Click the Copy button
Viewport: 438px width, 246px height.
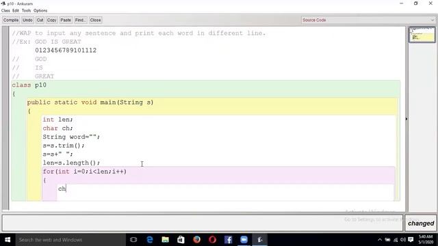[51, 20]
